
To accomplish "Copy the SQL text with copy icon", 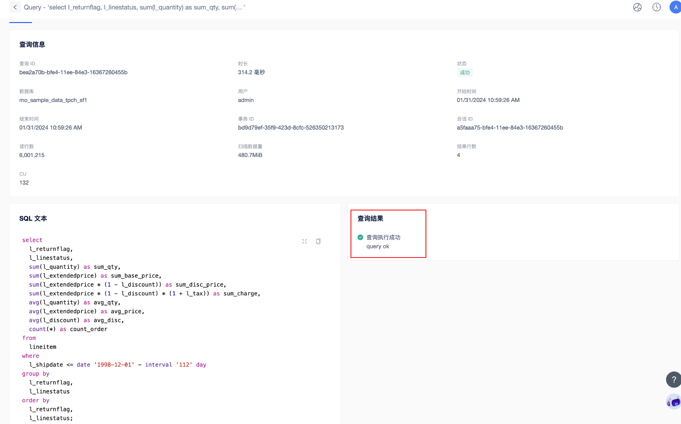I will pos(318,241).
